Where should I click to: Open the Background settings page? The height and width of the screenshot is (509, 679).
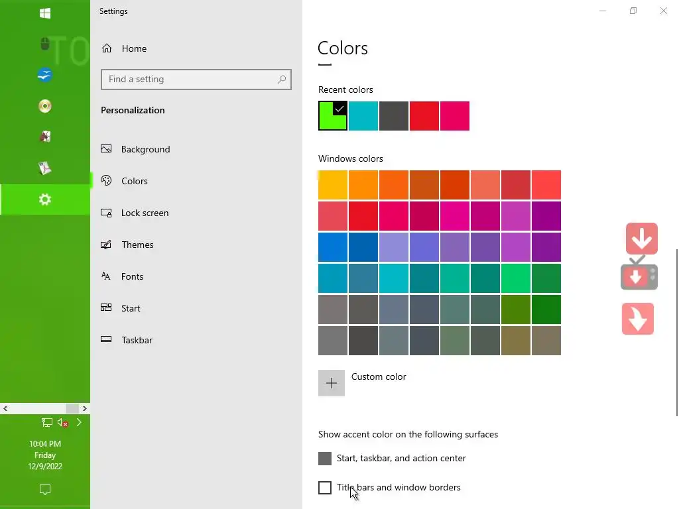(x=145, y=149)
